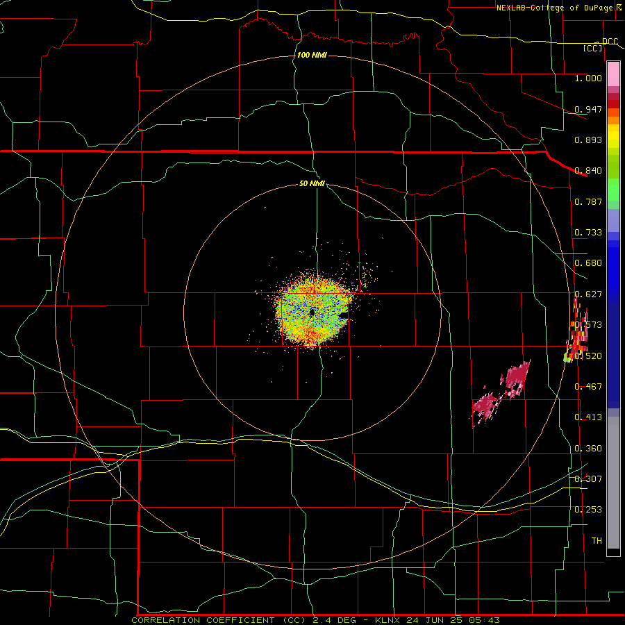This screenshot has height=625, width=625.
Task: Pick the bright green segment of color bar
Action: tap(613, 190)
